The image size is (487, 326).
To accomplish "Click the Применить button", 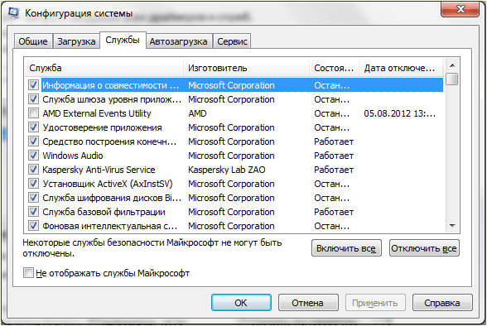I will [375, 303].
